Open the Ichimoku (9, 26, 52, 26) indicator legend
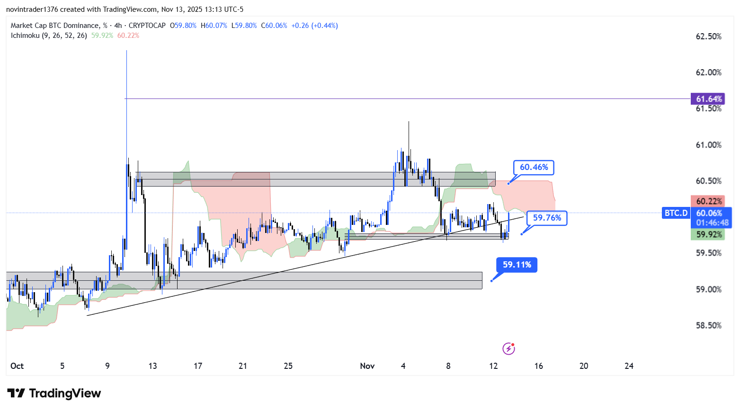 click(x=49, y=36)
